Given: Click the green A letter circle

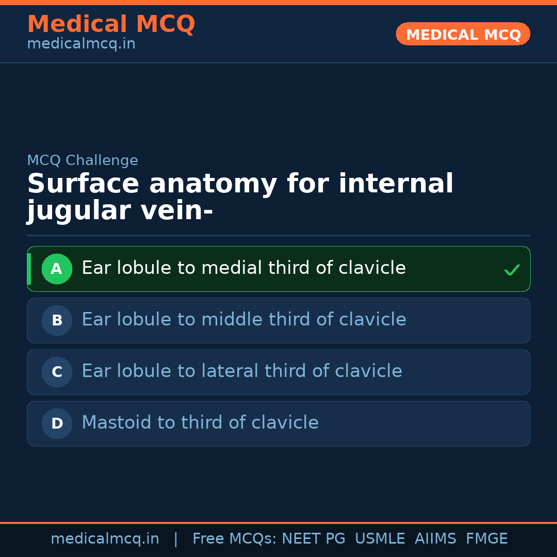Looking at the screenshot, I should pos(57,269).
